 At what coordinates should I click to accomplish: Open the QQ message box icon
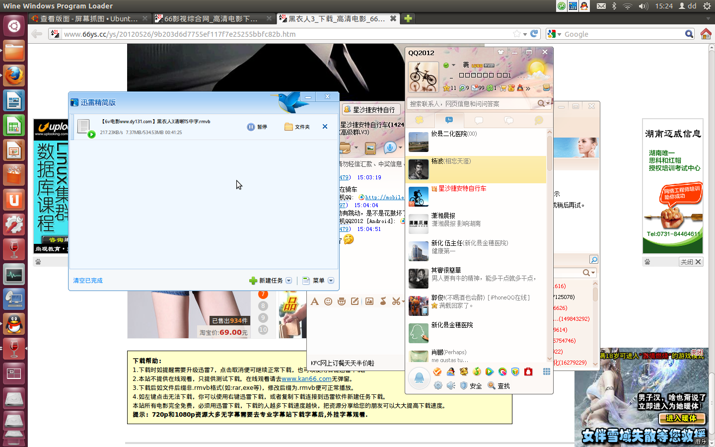546,88
